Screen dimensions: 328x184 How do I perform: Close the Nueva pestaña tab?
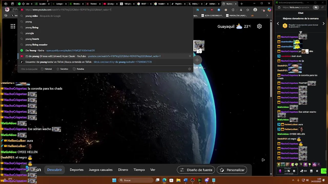[x=235, y=4]
